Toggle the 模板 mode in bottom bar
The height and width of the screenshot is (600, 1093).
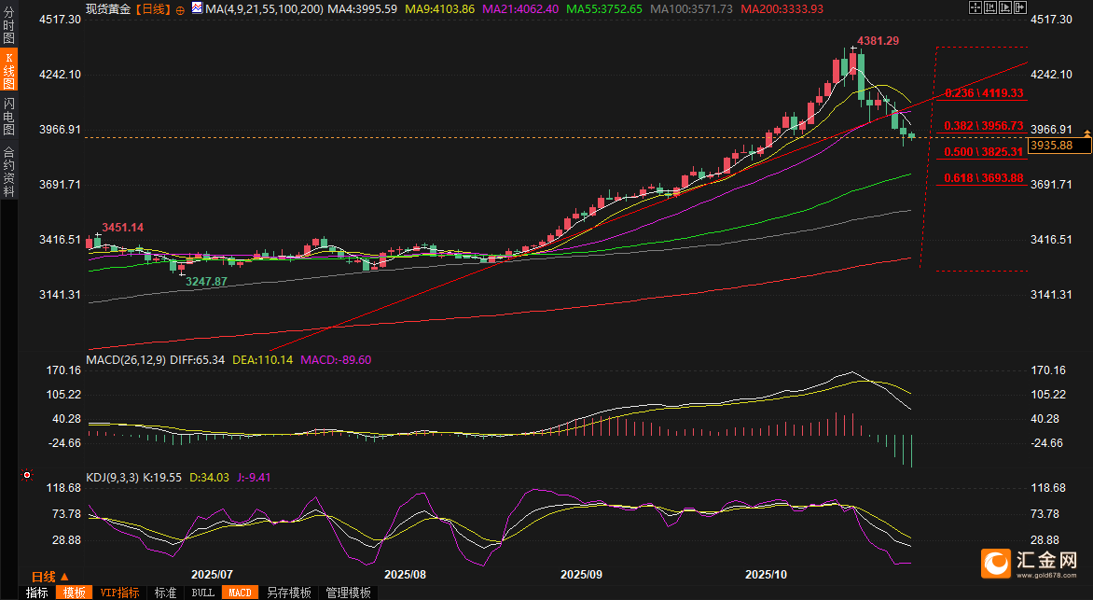[x=75, y=593]
